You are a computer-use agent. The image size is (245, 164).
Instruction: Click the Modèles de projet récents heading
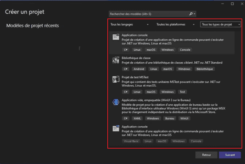[x=32, y=26]
